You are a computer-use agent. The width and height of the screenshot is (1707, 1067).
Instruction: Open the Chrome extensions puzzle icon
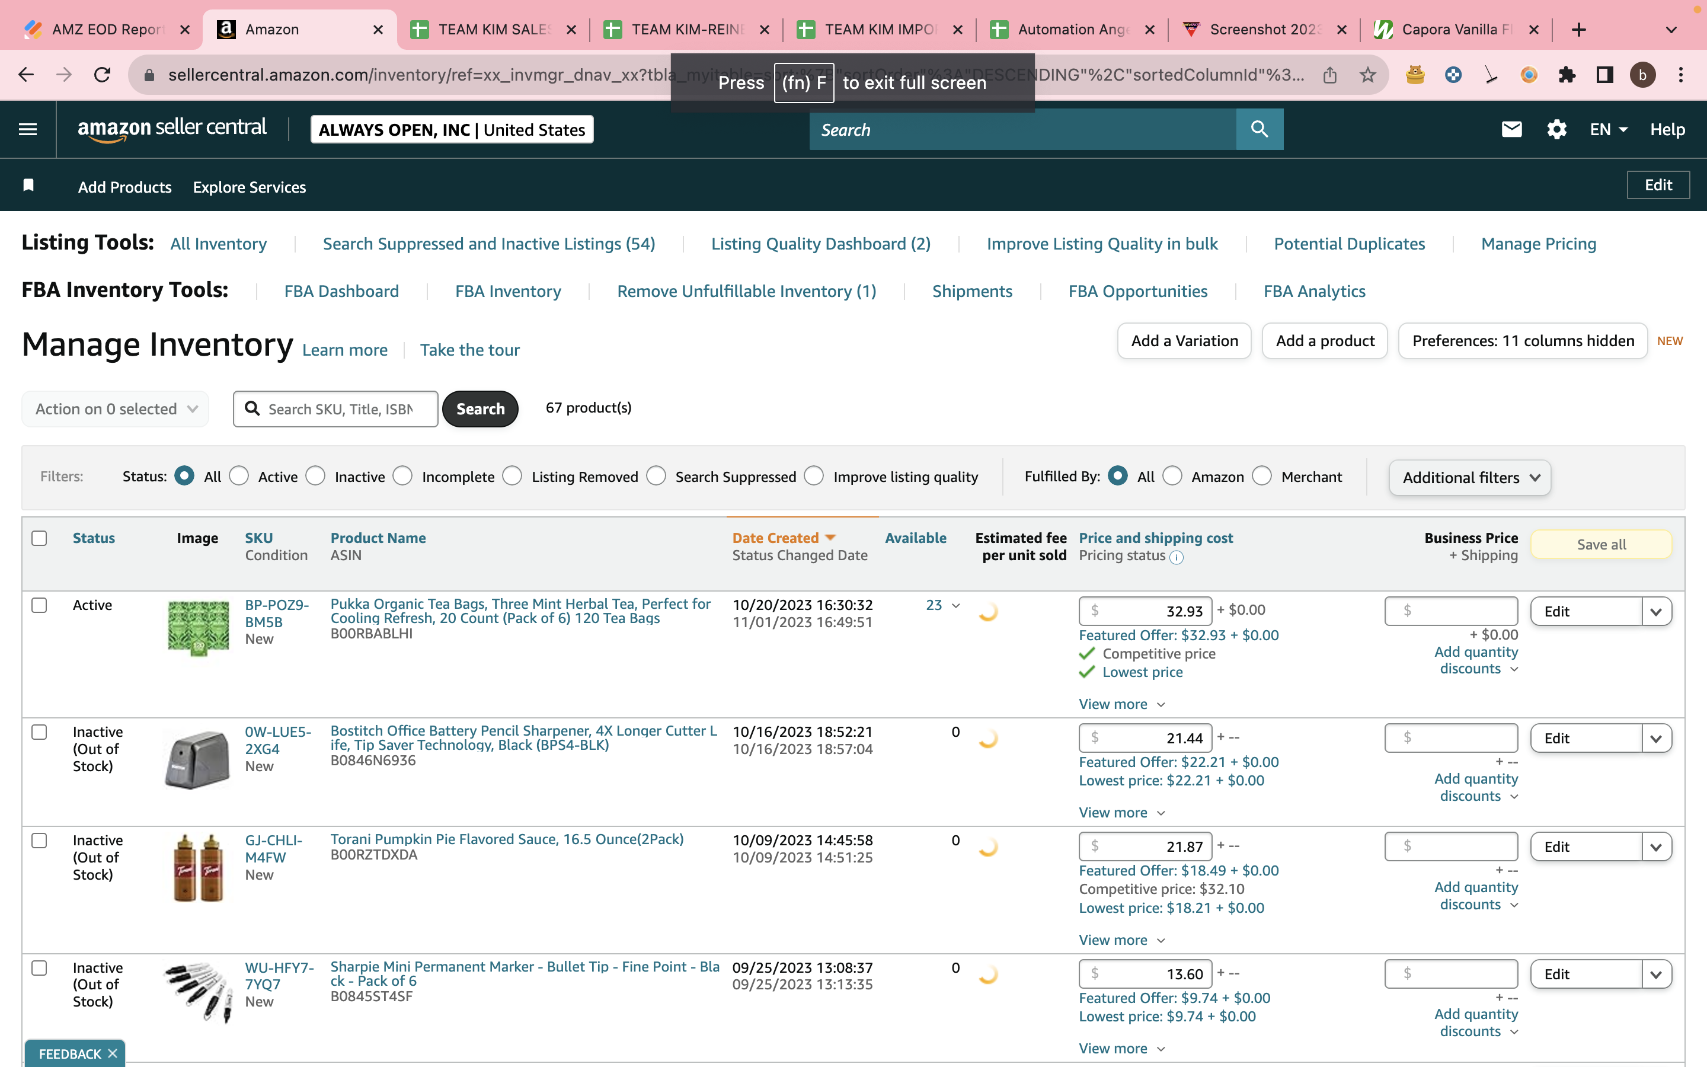(x=1567, y=74)
